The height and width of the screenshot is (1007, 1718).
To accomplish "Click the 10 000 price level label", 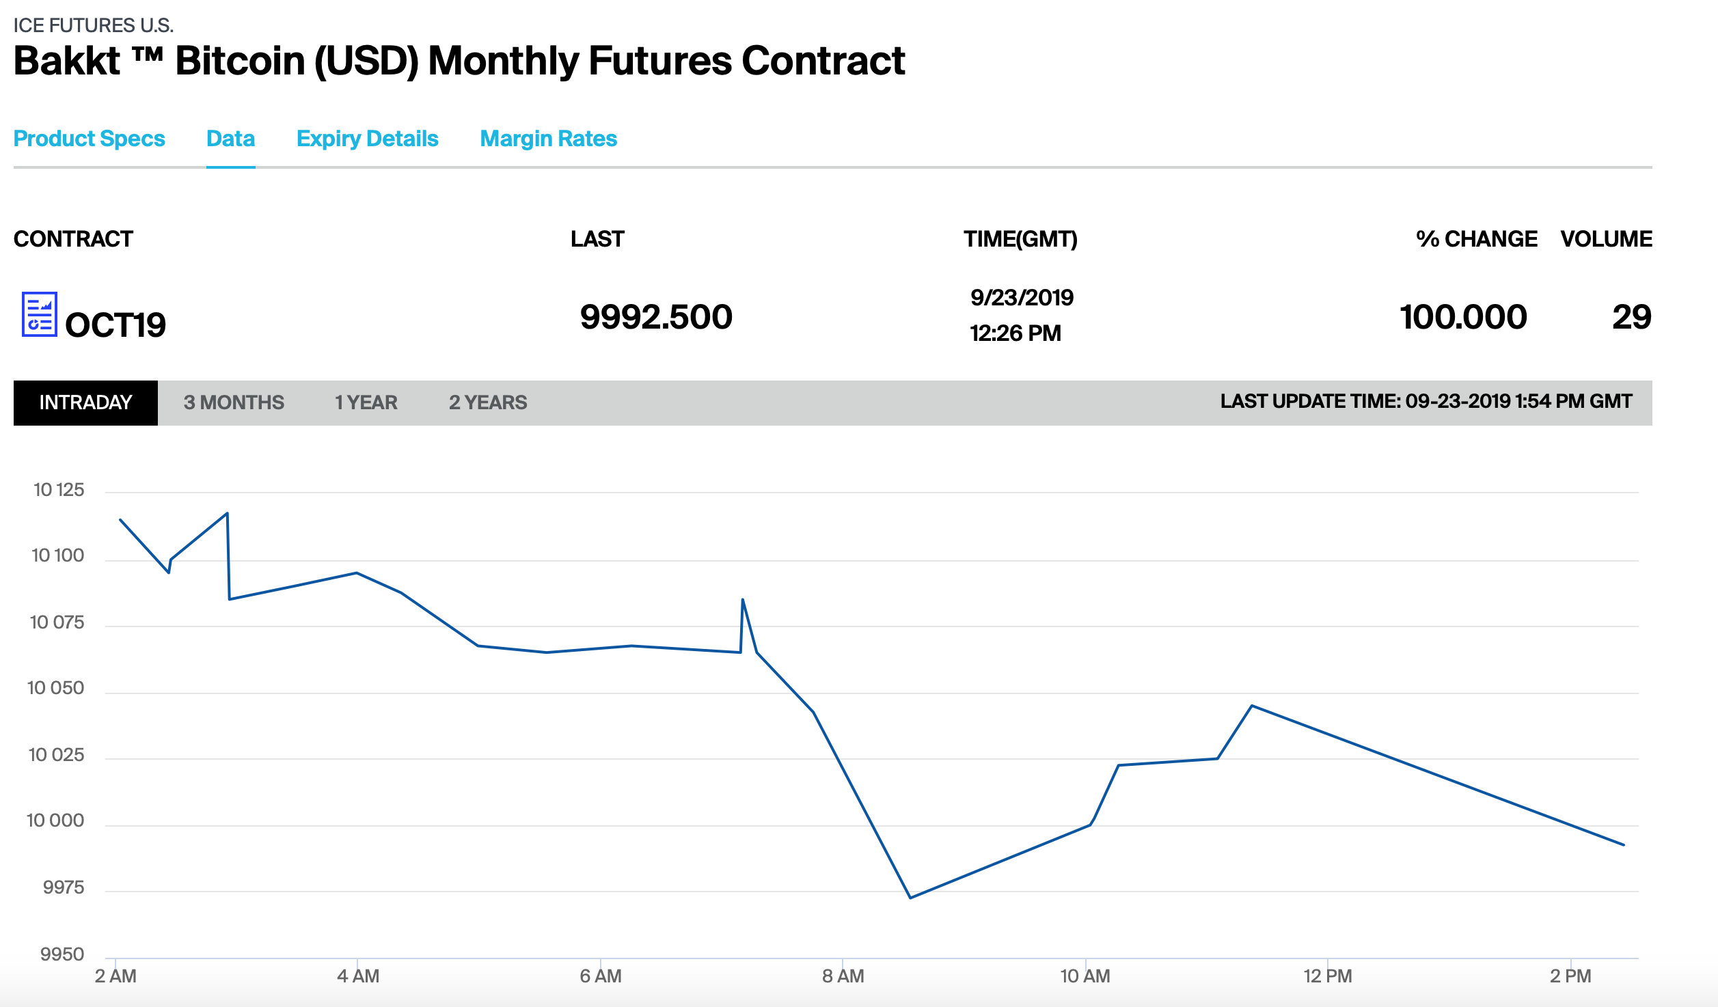I will (55, 820).
